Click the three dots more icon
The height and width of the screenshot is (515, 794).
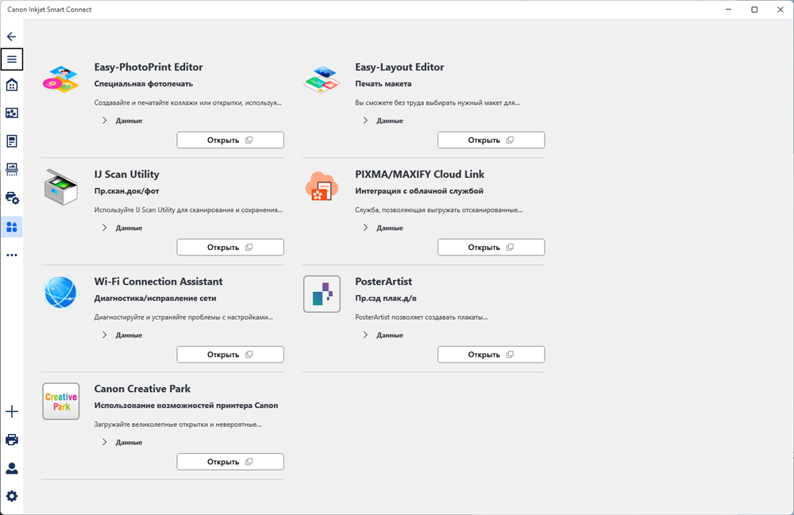tap(12, 255)
